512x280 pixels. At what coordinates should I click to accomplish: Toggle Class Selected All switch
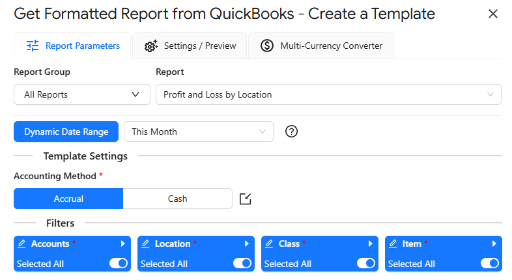[x=365, y=263]
